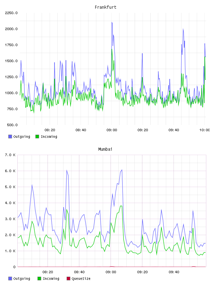Click the 1500.0 y-axis label in Frankfurt
This screenshot has height=284, width=211.
(11, 61)
